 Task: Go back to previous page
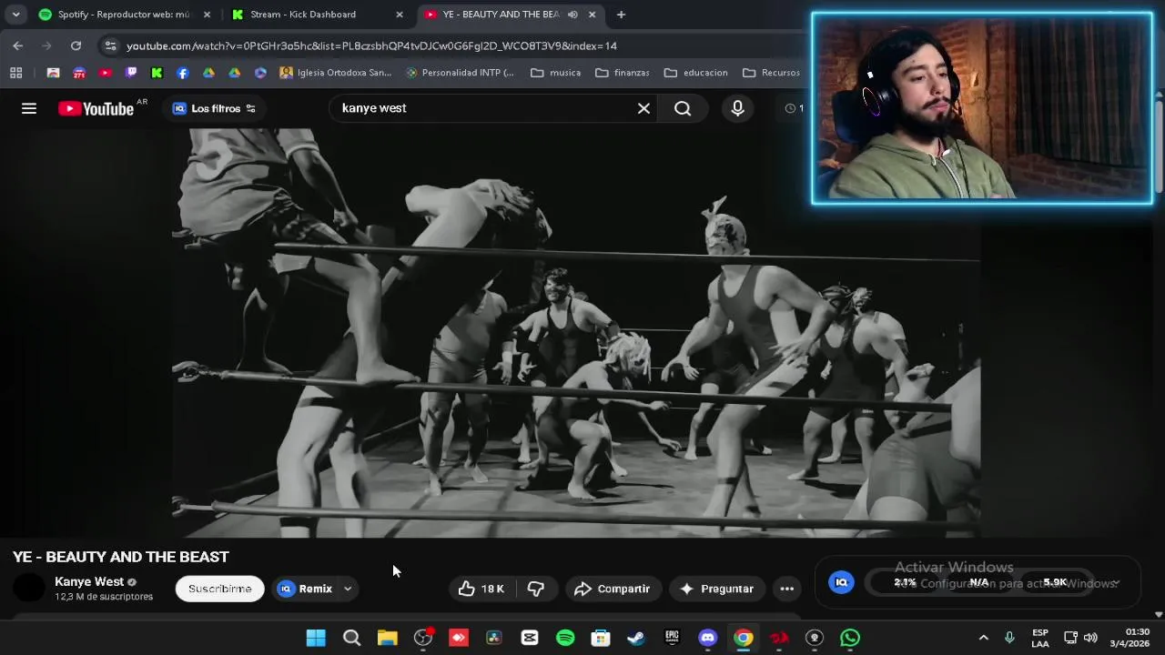[x=18, y=45]
